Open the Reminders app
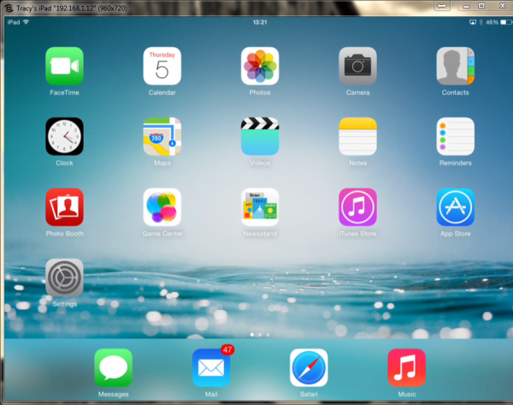Screen dimensions: 513x405 455,136
